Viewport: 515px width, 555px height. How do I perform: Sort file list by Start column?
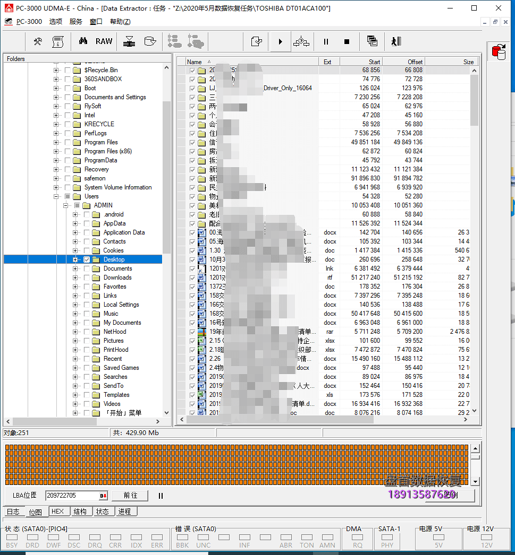click(361, 62)
